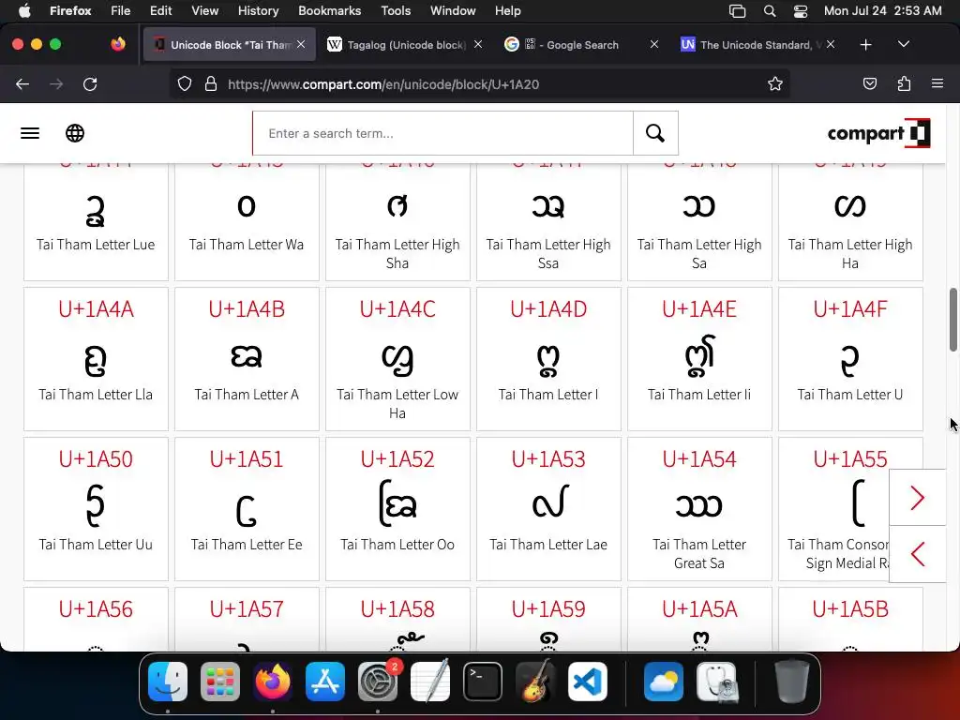Open Disk Utility from the Dock
Image resolution: width=960 pixels, height=720 pixels.
716,682
